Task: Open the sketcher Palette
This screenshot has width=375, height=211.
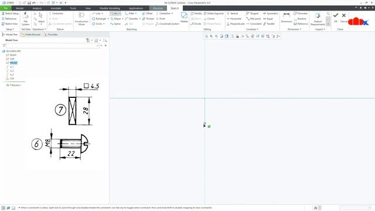Action: [184, 17]
